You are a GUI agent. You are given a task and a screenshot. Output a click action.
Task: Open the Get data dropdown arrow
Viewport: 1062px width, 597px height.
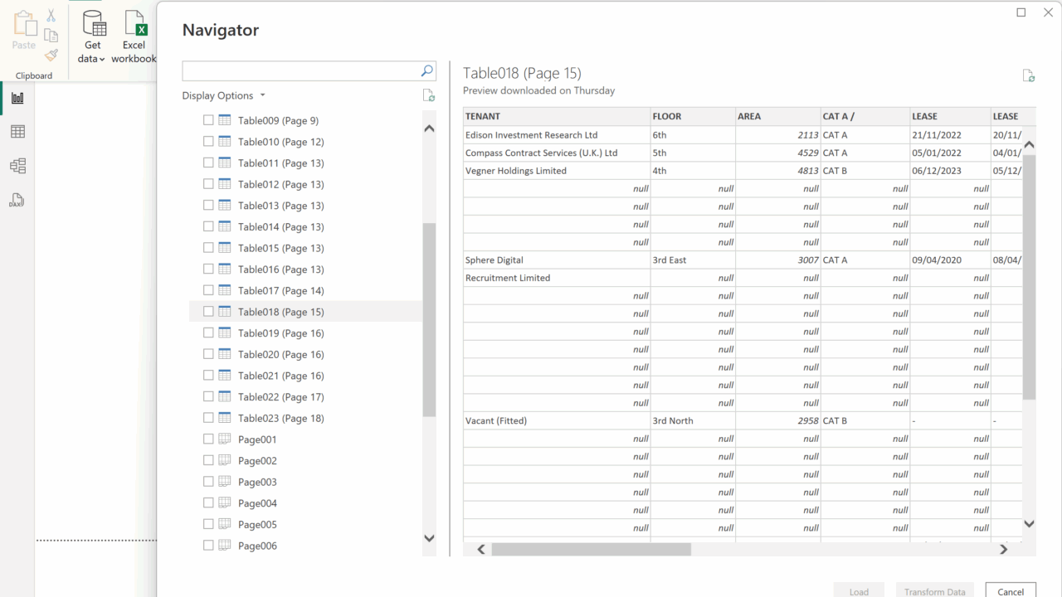(102, 59)
